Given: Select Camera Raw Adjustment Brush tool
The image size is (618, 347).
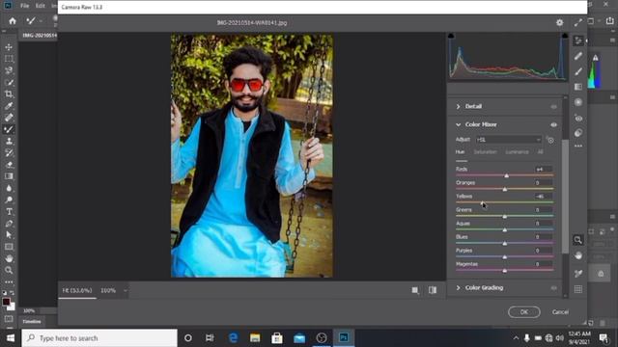Looking at the screenshot, I should [578, 71].
